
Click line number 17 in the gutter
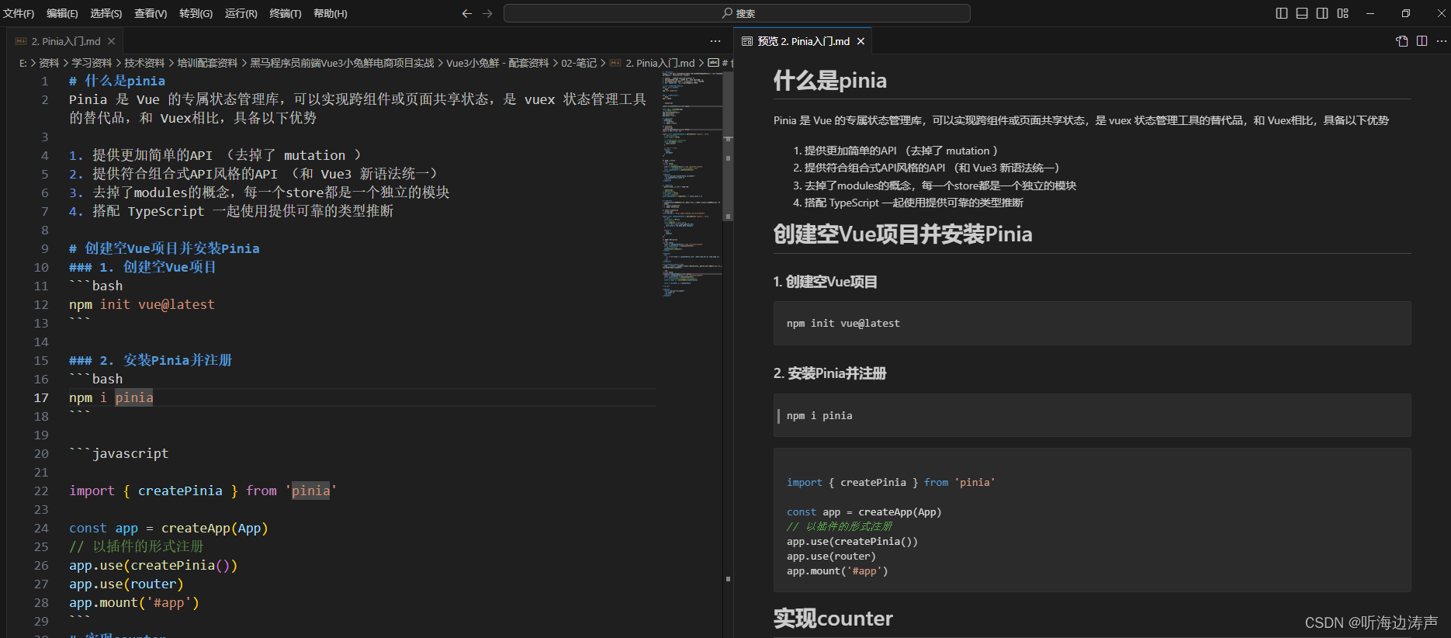tap(41, 397)
